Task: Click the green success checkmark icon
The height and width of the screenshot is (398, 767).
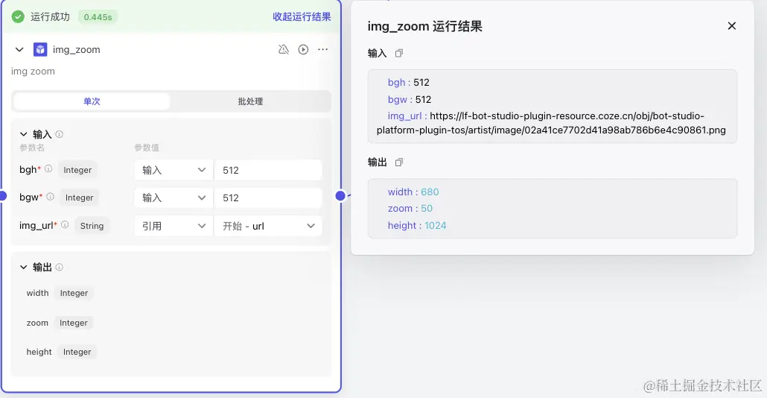Action: click(18, 16)
